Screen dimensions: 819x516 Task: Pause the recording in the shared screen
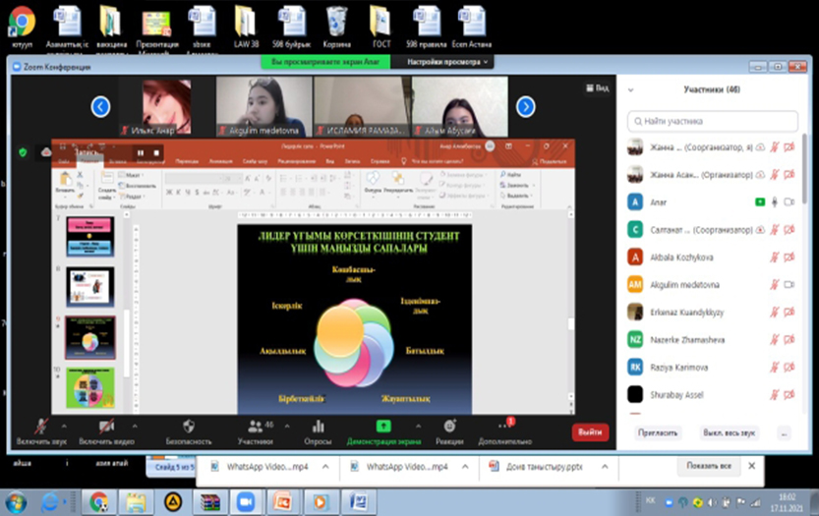click(141, 152)
